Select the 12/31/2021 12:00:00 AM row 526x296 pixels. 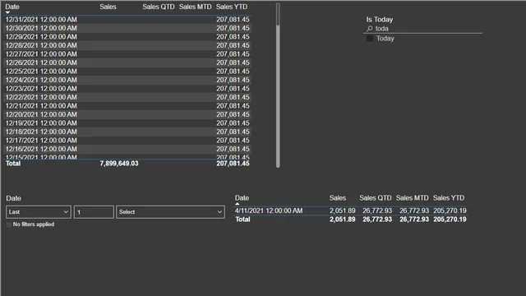click(x=127, y=20)
